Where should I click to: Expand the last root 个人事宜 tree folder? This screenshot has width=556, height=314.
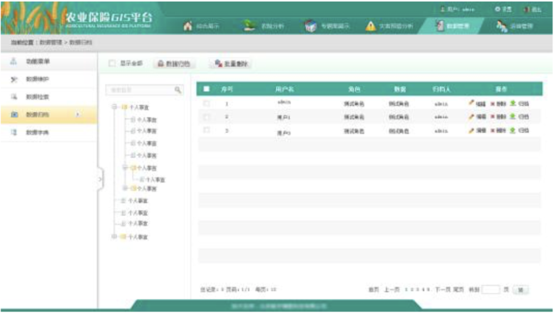tap(114, 236)
